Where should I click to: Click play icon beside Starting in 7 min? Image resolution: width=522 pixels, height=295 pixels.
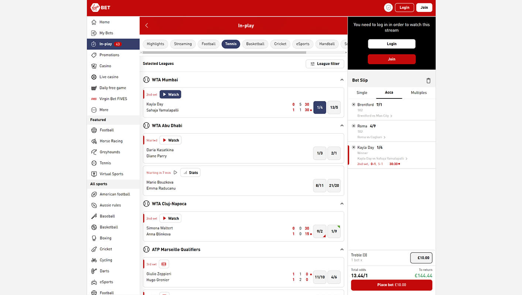(x=175, y=173)
